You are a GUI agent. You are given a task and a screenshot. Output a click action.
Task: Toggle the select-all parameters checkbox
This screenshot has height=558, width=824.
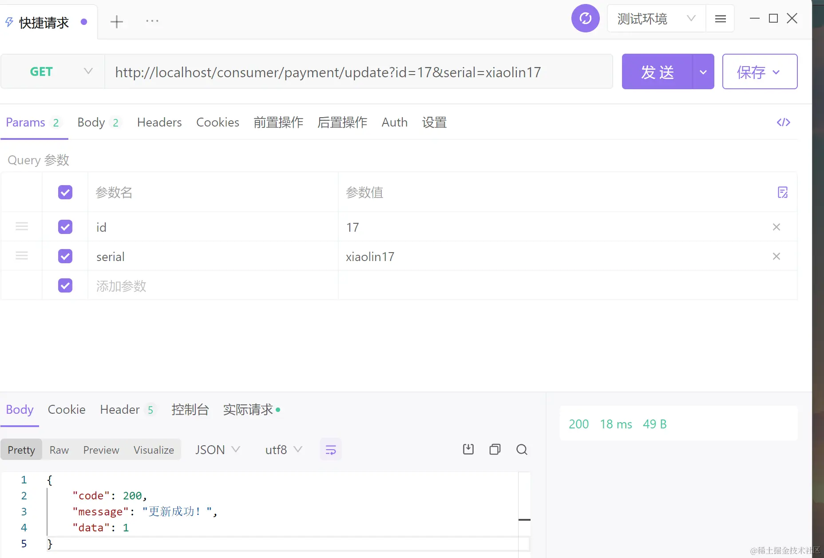tap(65, 192)
